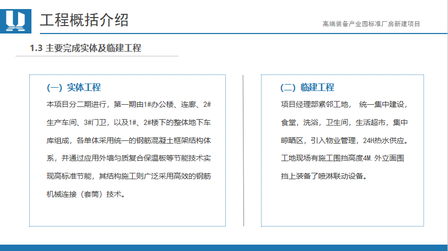Click the line 挡上装备了喷淋联动设备
Image resolution: width=448 pixels, height=251 pixels.
(x=324, y=176)
